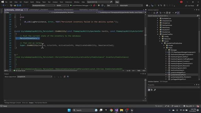This screenshot has width=201, height=113.
Task: Open the Dao startup project dropdown
Action: tap(112, 6)
